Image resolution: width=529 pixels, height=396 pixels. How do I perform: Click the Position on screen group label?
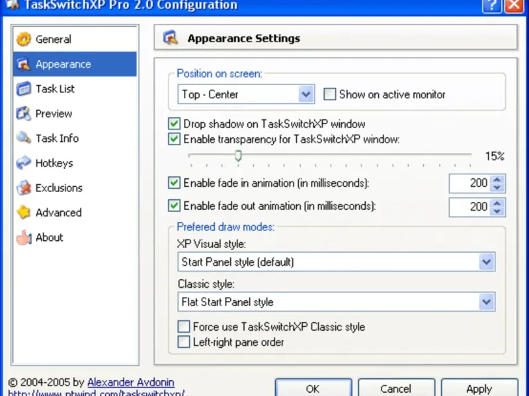220,73
